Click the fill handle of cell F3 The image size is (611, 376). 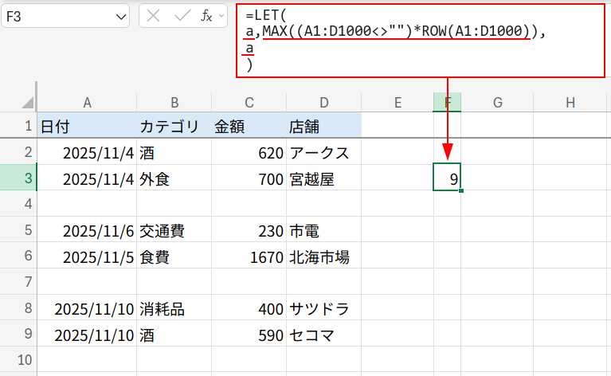461,190
